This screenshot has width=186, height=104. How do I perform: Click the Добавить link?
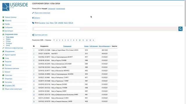point(37,18)
